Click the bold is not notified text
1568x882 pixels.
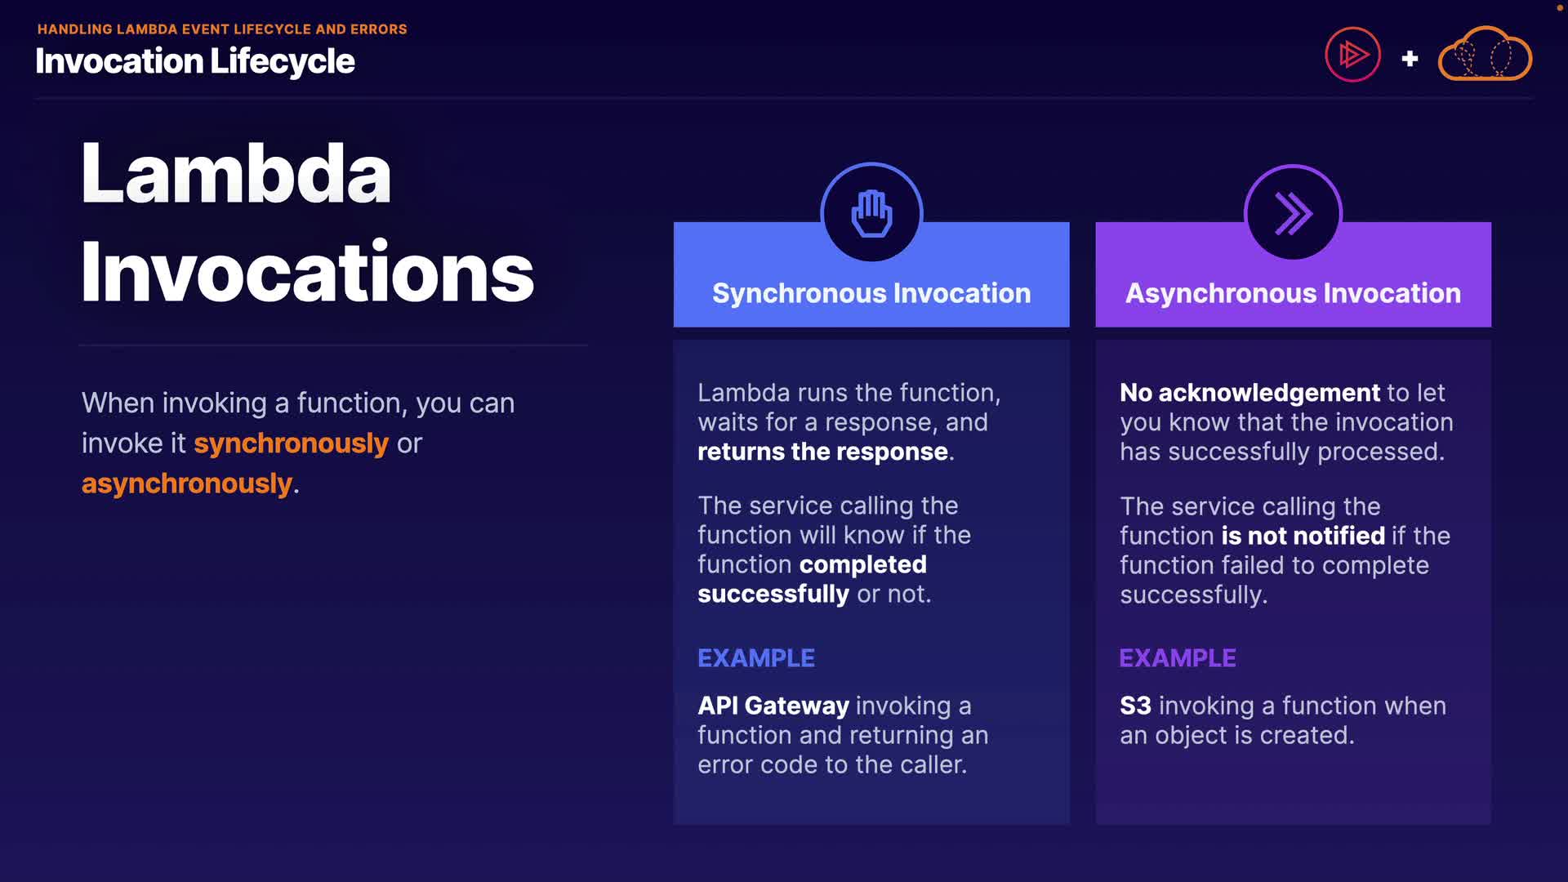pos(1303,536)
